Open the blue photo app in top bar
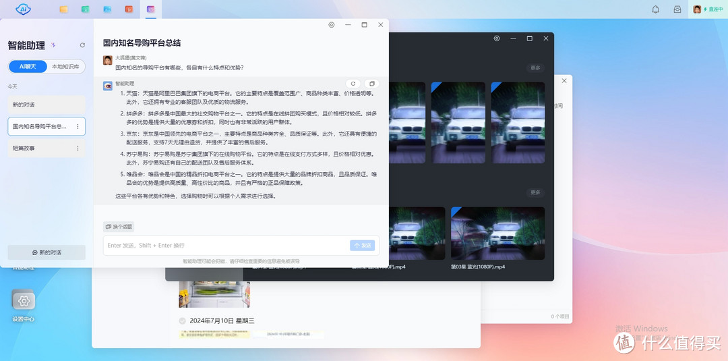 (107, 9)
